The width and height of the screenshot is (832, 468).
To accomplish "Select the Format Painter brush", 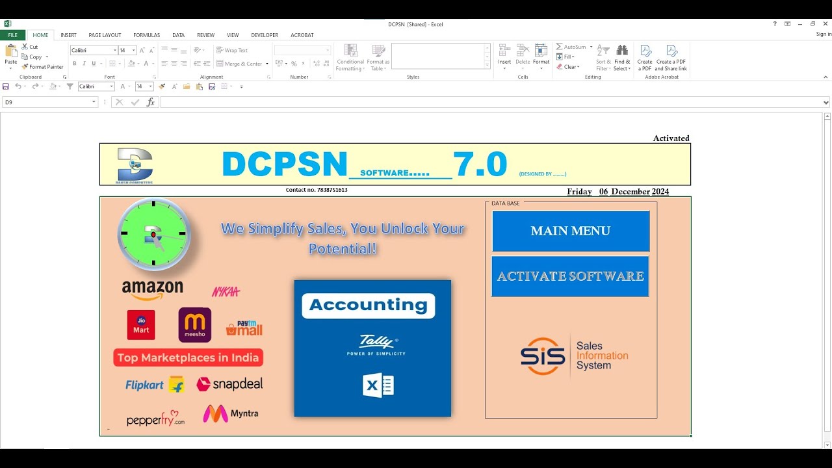I will (x=25, y=66).
